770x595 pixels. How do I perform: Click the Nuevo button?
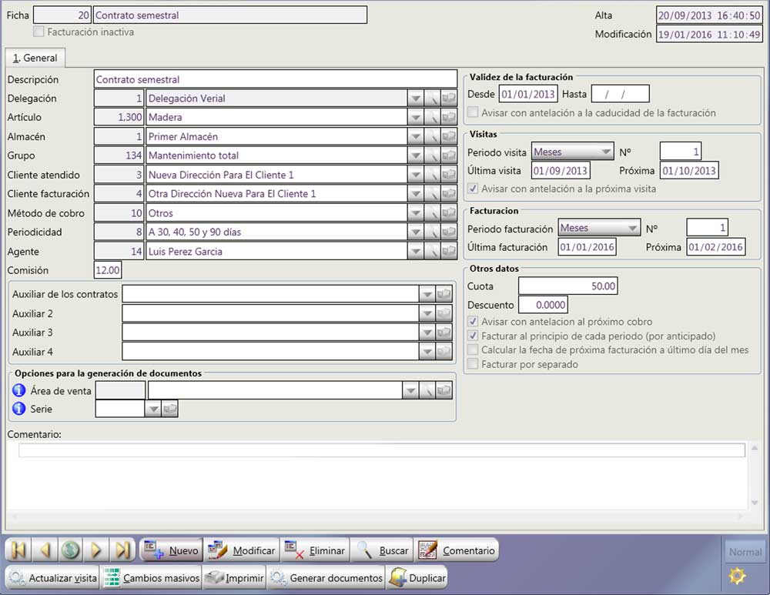(x=172, y=550)
